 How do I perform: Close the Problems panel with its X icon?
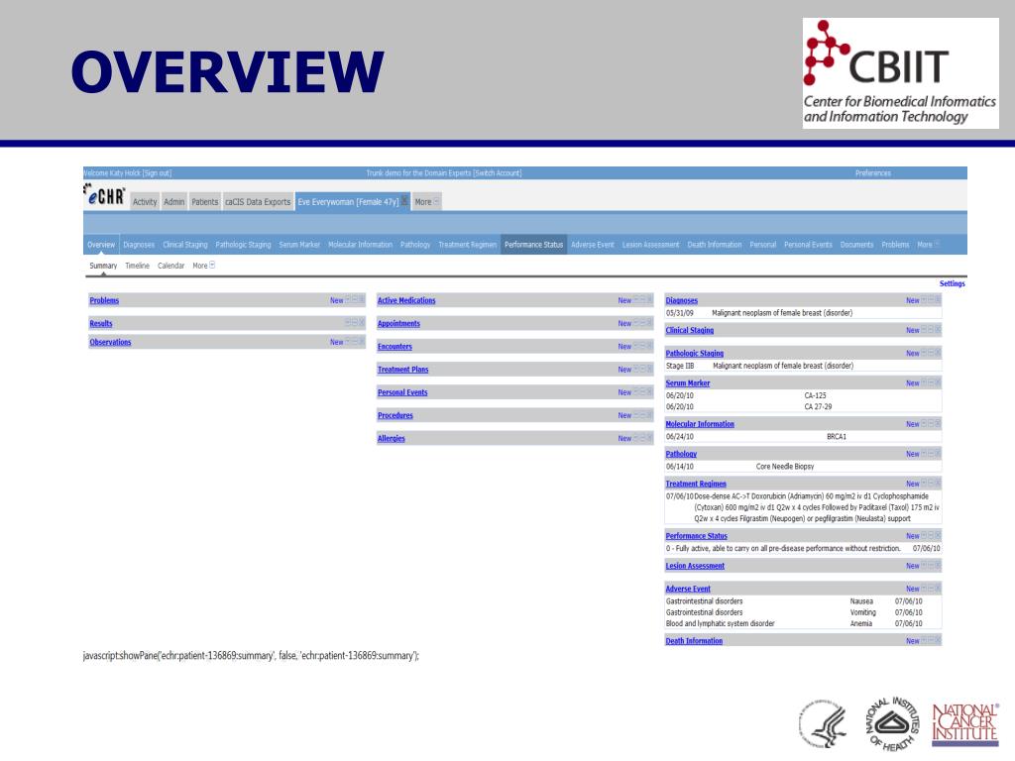(x=362, y=299)
